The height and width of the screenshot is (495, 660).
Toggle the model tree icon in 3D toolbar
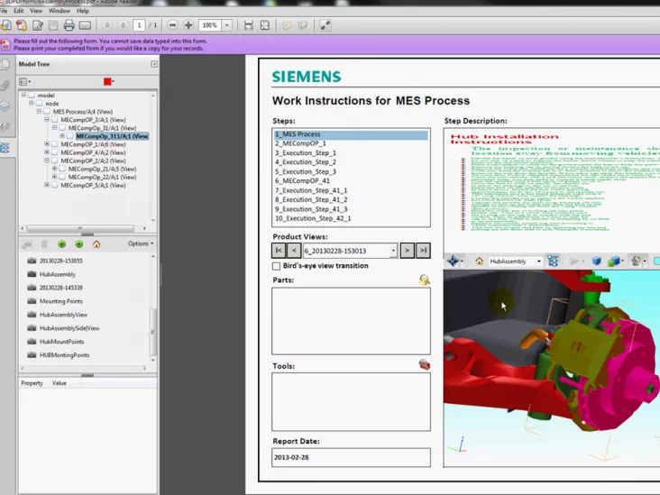[553, 261]
